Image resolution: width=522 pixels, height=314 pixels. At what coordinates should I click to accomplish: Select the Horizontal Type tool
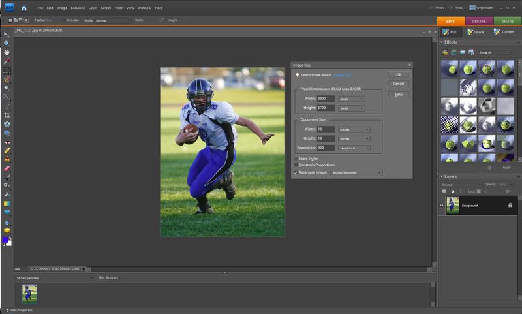click(7, 106)
